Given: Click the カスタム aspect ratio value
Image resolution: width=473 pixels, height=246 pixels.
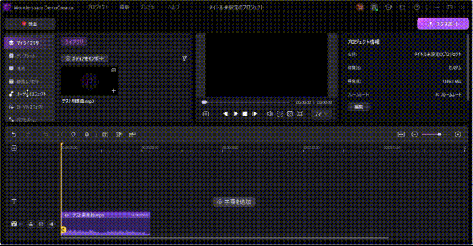Looking at the screenshot, I should [x=455, y=68].
